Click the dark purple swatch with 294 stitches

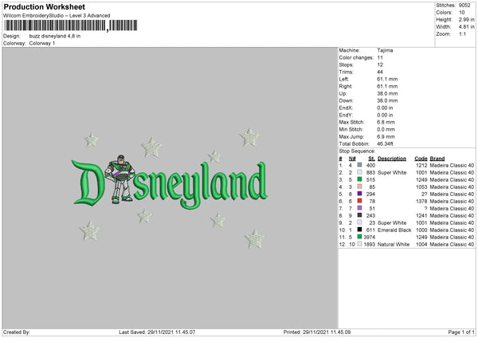pyautogui.click(x=359, y=194)
